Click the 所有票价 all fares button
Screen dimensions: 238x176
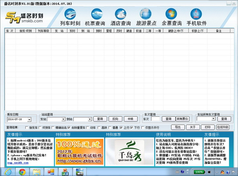coord(182,119)
